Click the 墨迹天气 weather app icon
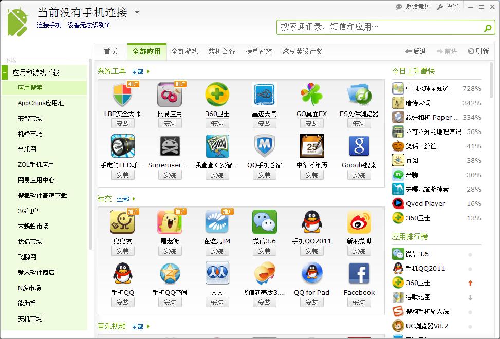Screen dimensions: 500x339 click(x=264, y=97)
